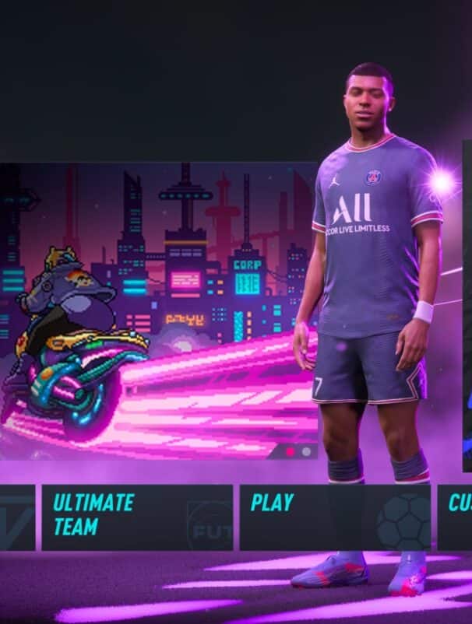Click the FUT logo in Ultimate Team tile
Screen dimensions: 472x624
click(210, 526)
